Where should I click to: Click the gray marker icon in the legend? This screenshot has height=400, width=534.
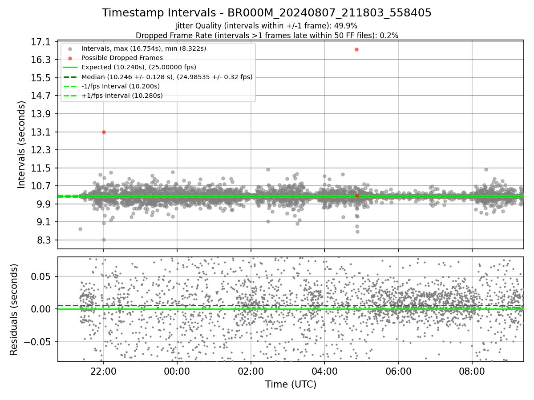(x=70, y=48)
